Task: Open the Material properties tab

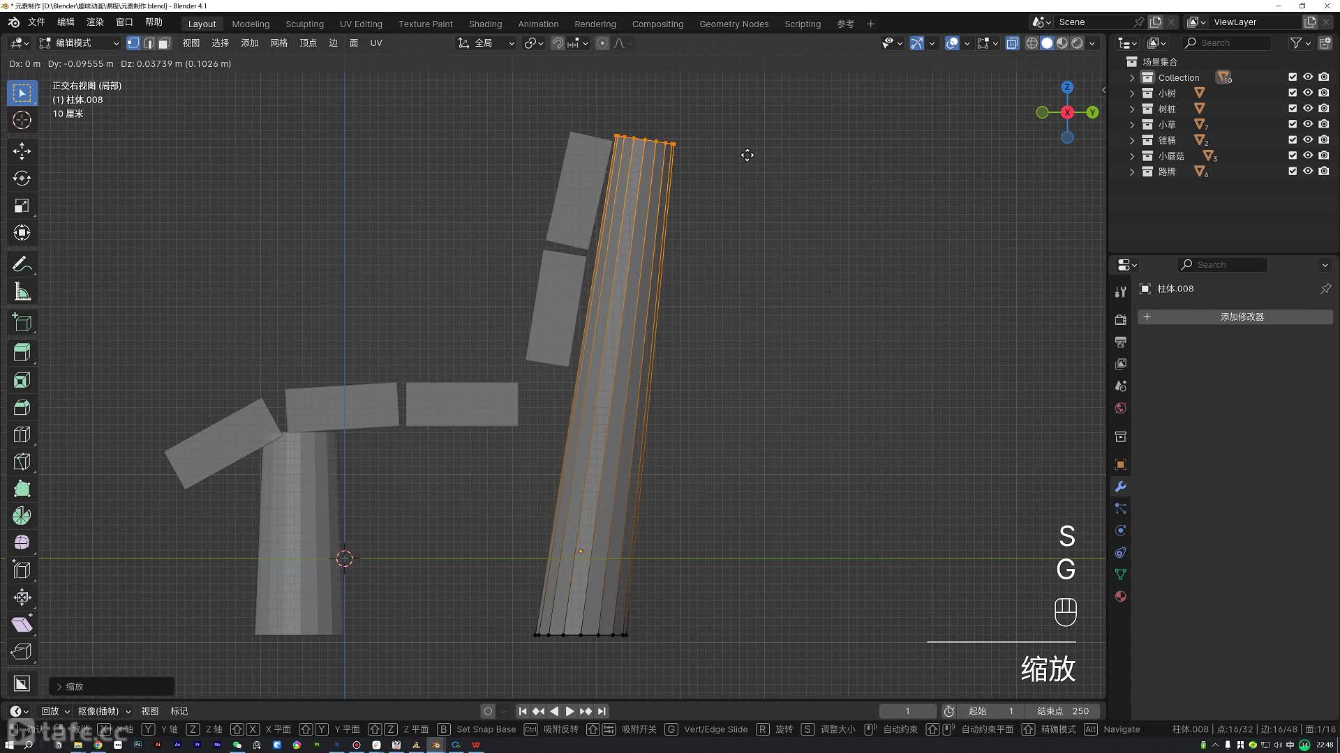Action: click(x=1120, y=596)
